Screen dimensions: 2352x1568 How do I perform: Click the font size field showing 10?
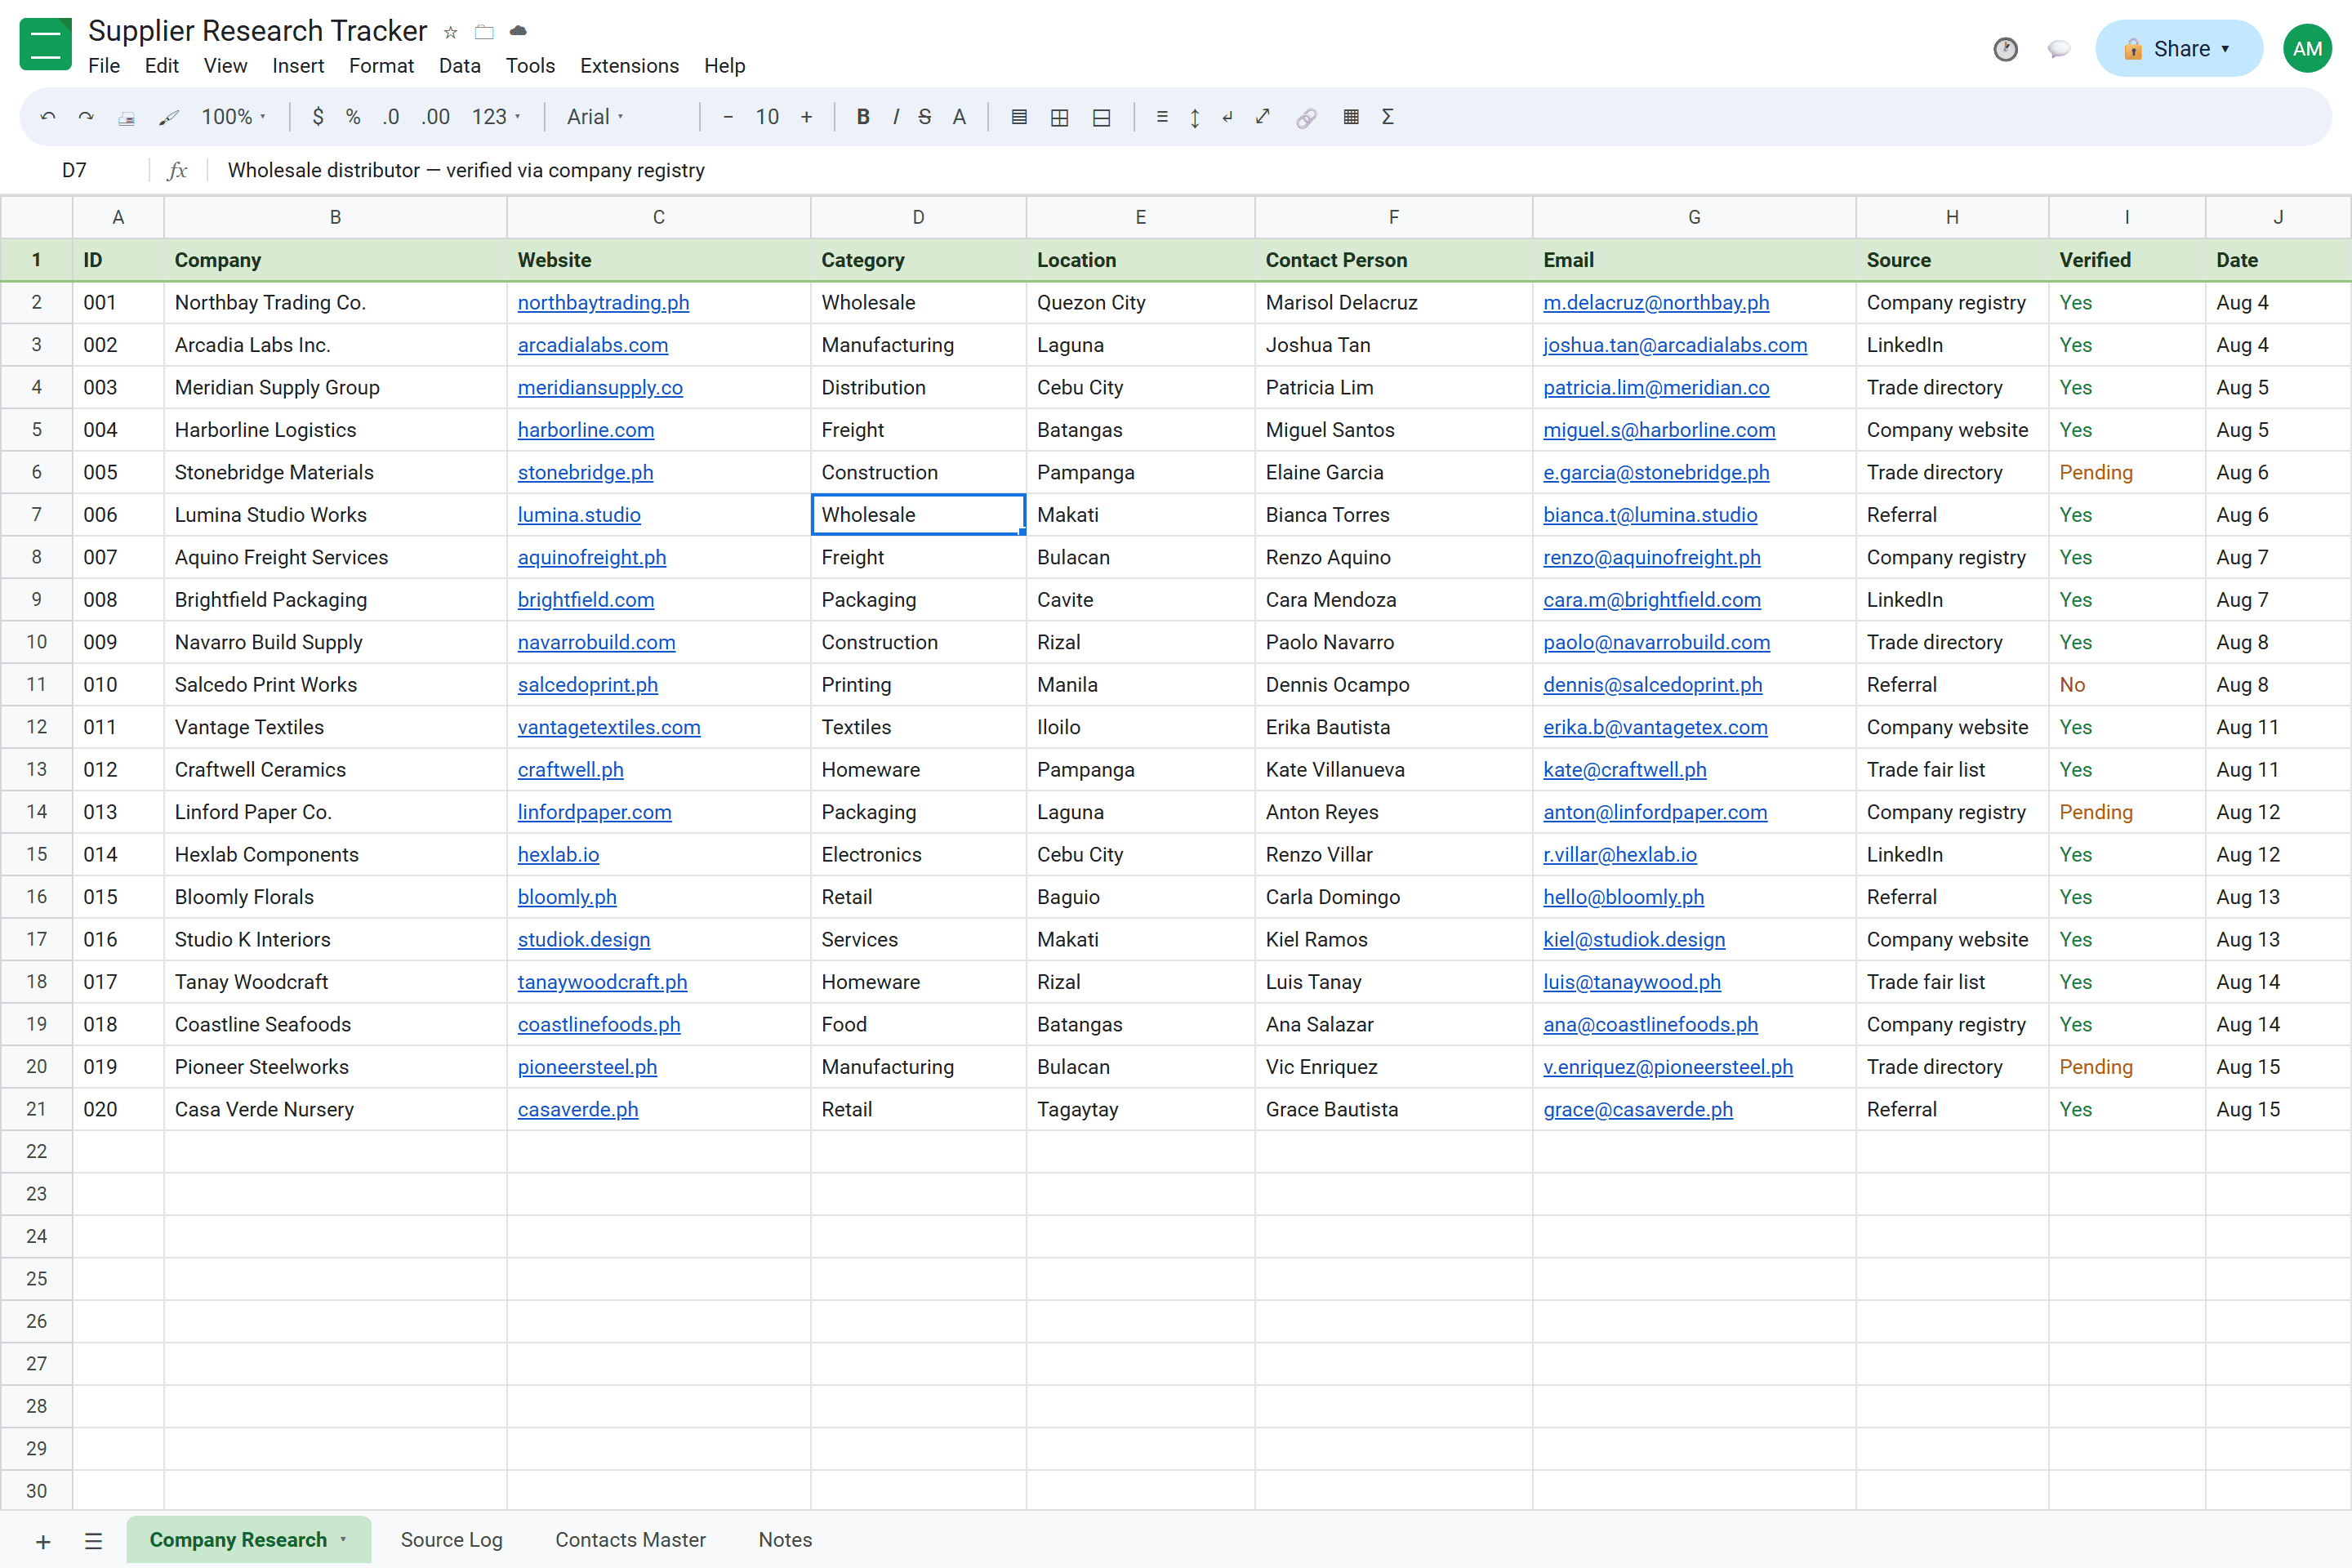click(x=767, y=117)
